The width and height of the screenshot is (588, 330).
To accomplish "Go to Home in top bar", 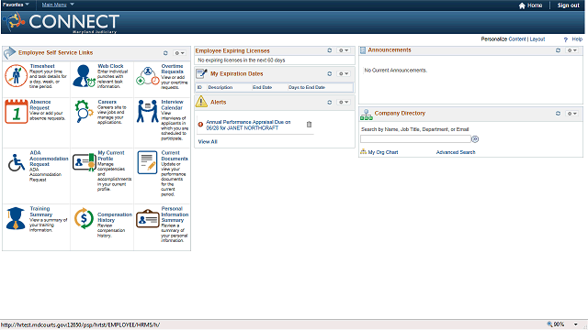I will tap(535, 5).
